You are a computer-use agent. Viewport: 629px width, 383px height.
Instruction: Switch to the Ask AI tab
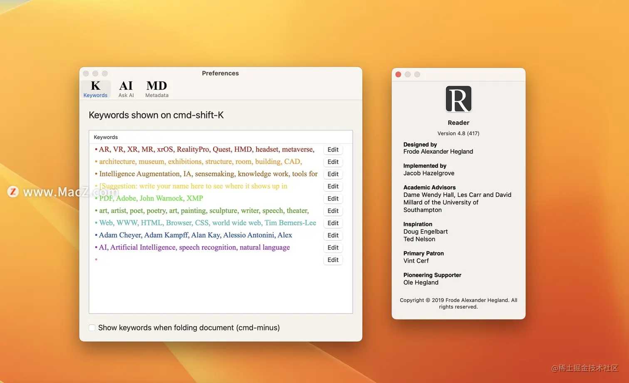point(126,89)
